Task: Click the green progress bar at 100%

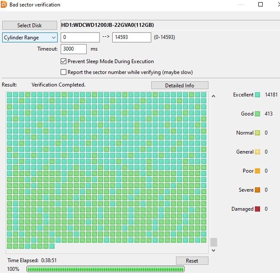Action: click(105, 269)
